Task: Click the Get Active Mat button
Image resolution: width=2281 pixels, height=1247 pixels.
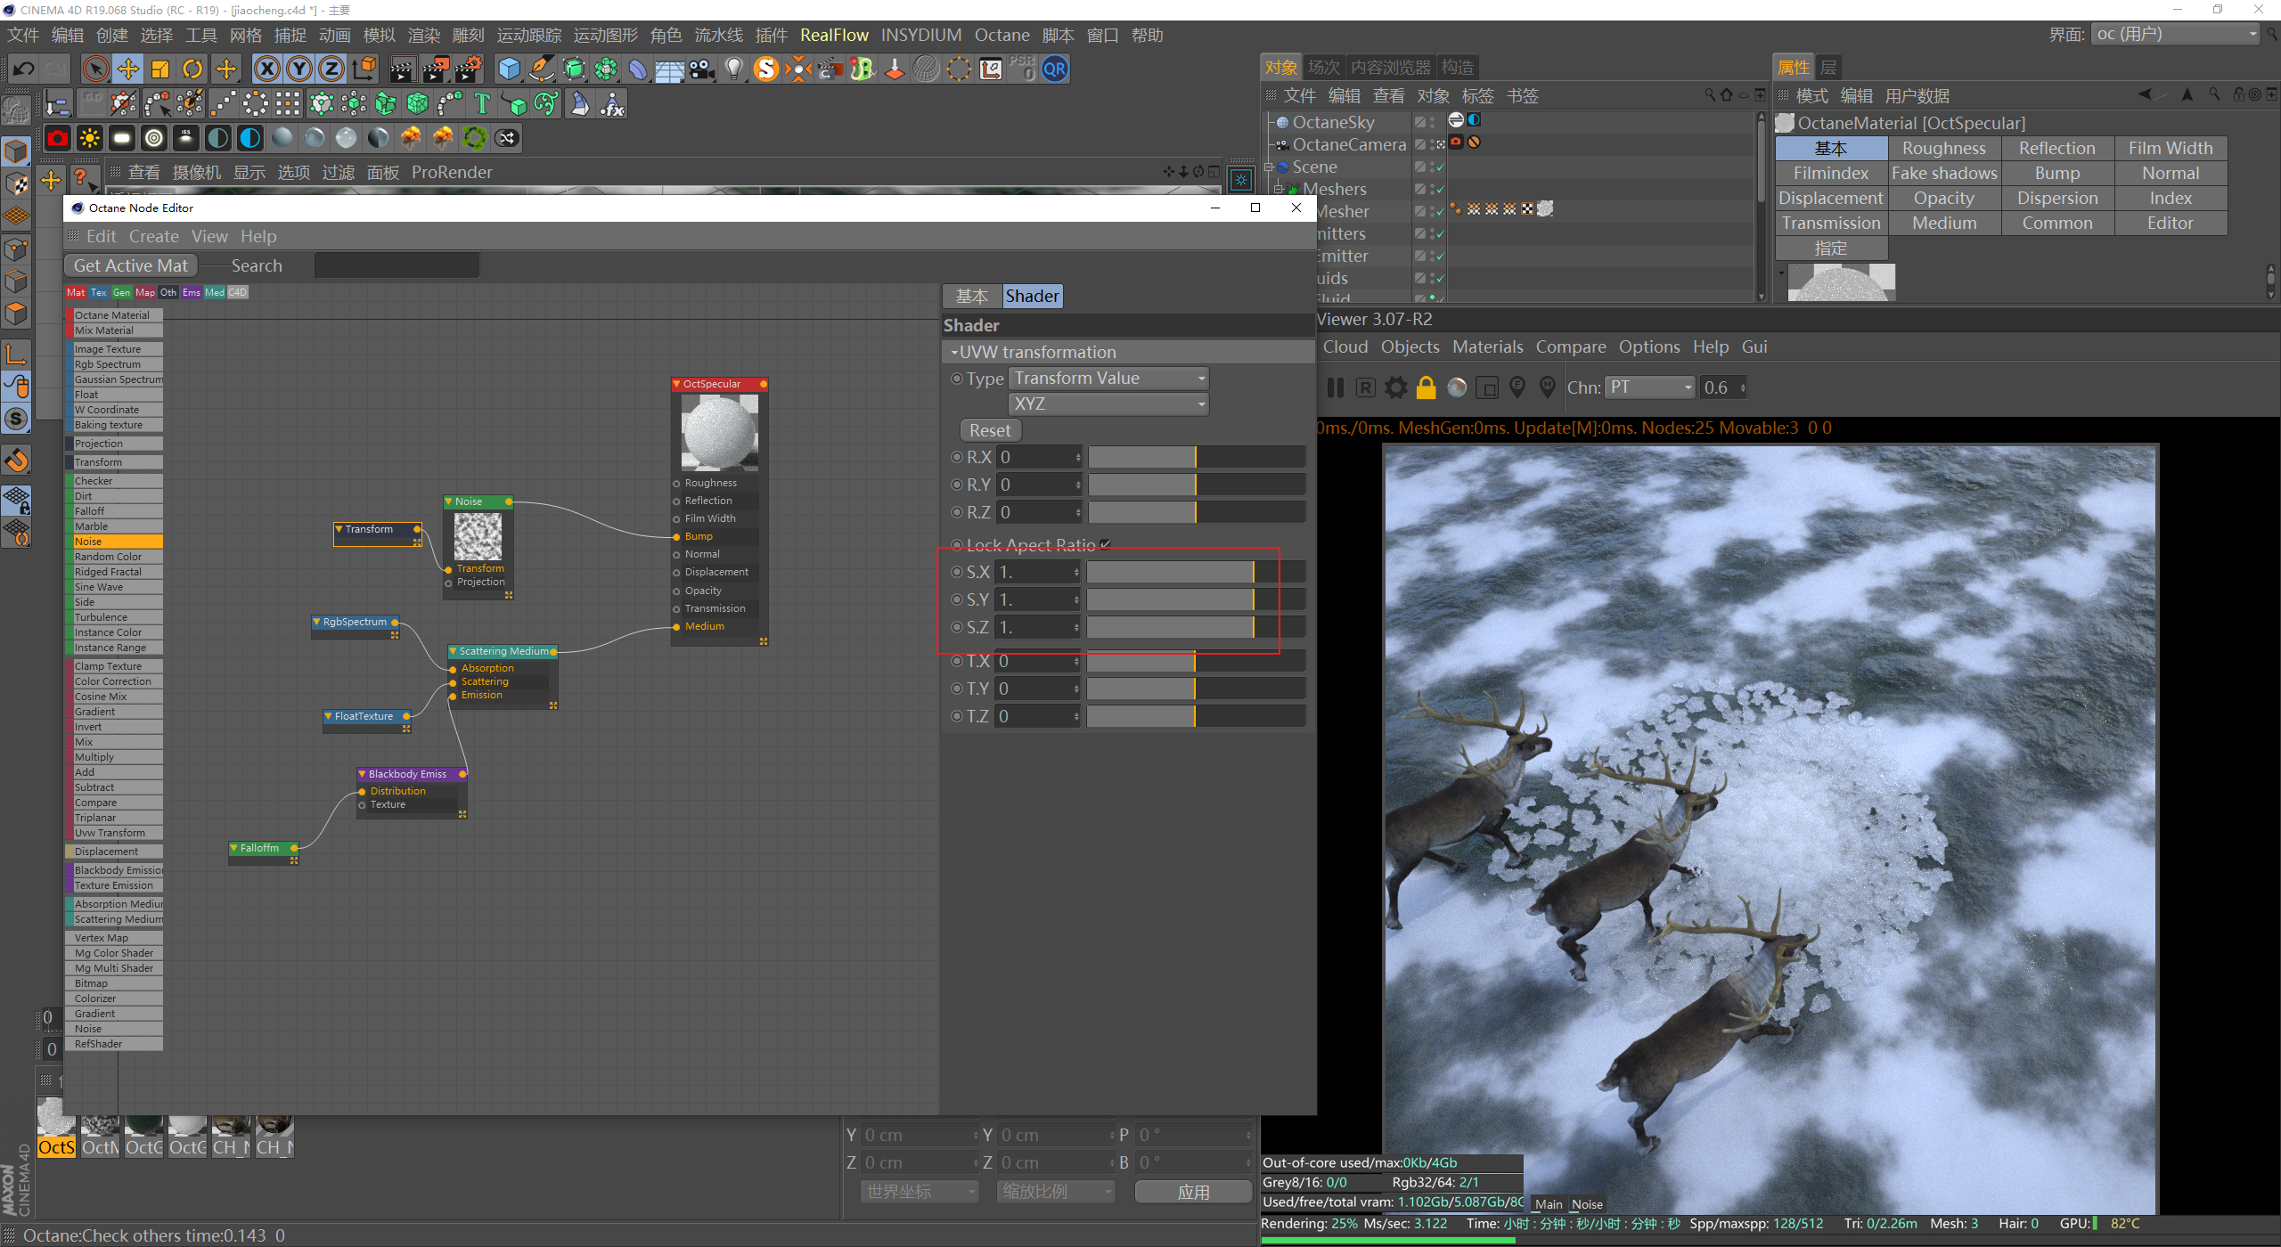Action: 131,265
